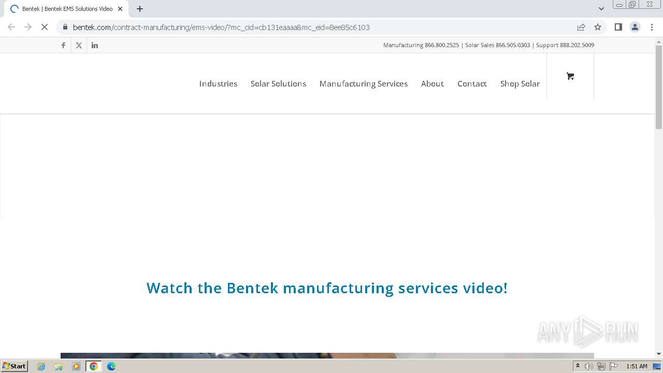This screenshot has height=373, width=663.
Task: Select Bentek EMS Solutions Video tab
Action: [66, 9]
